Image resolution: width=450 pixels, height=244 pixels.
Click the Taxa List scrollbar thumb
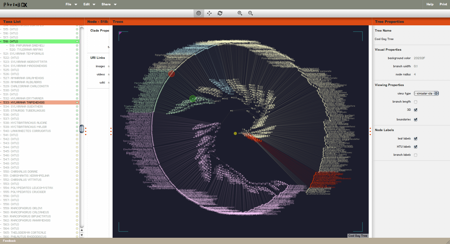click(x=82, y=129)
